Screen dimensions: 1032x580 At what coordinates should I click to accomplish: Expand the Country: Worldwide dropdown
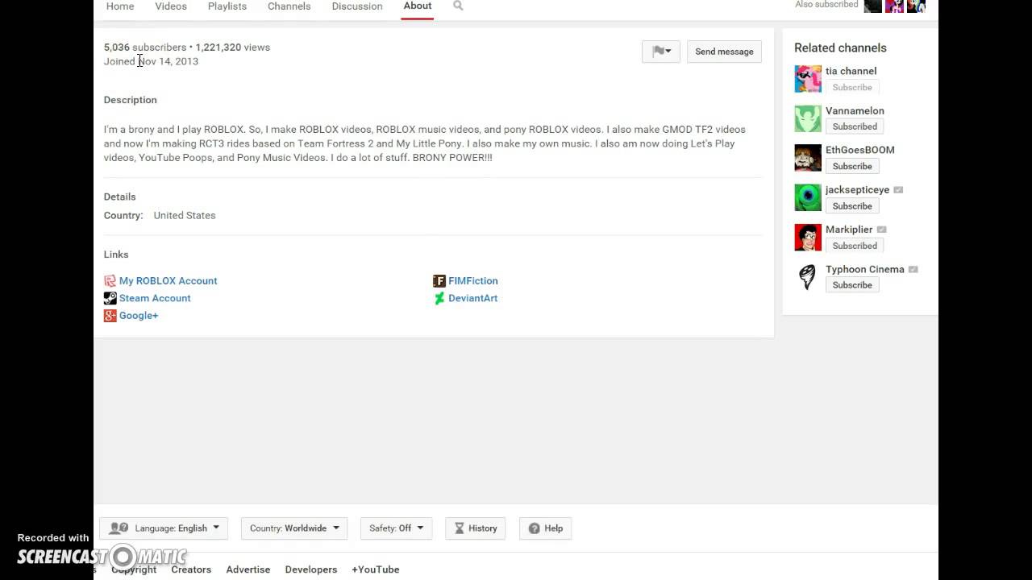[294, 528]
